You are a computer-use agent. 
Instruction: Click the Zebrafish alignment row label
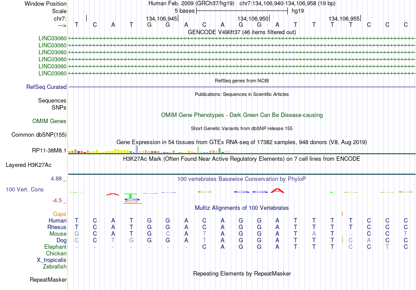point(55,267)
